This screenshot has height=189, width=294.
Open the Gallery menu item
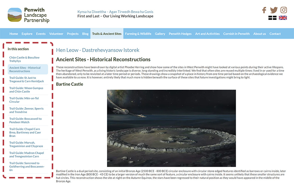coord(160,34)
